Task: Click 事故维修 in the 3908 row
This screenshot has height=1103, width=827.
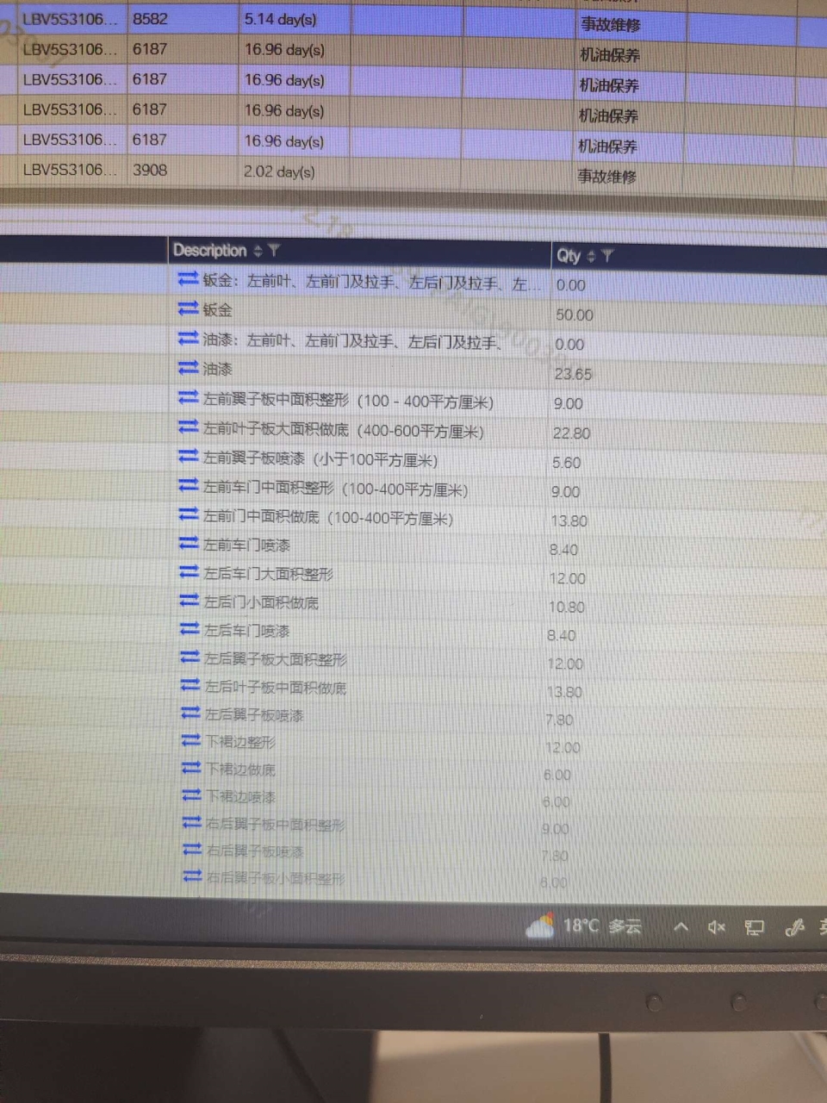Action: coord(607,176)
